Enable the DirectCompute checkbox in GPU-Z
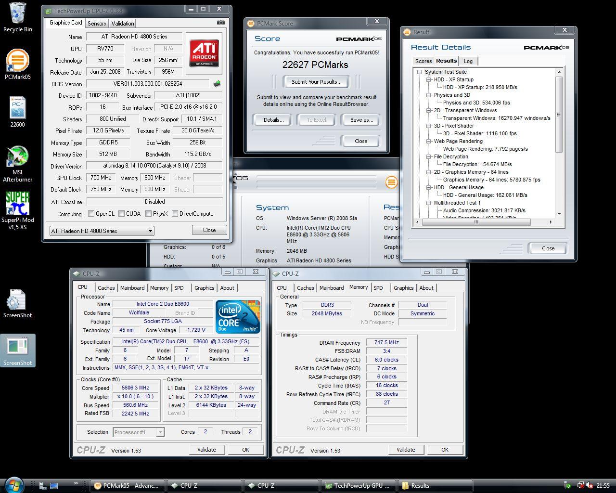 (x=175, y=214)
